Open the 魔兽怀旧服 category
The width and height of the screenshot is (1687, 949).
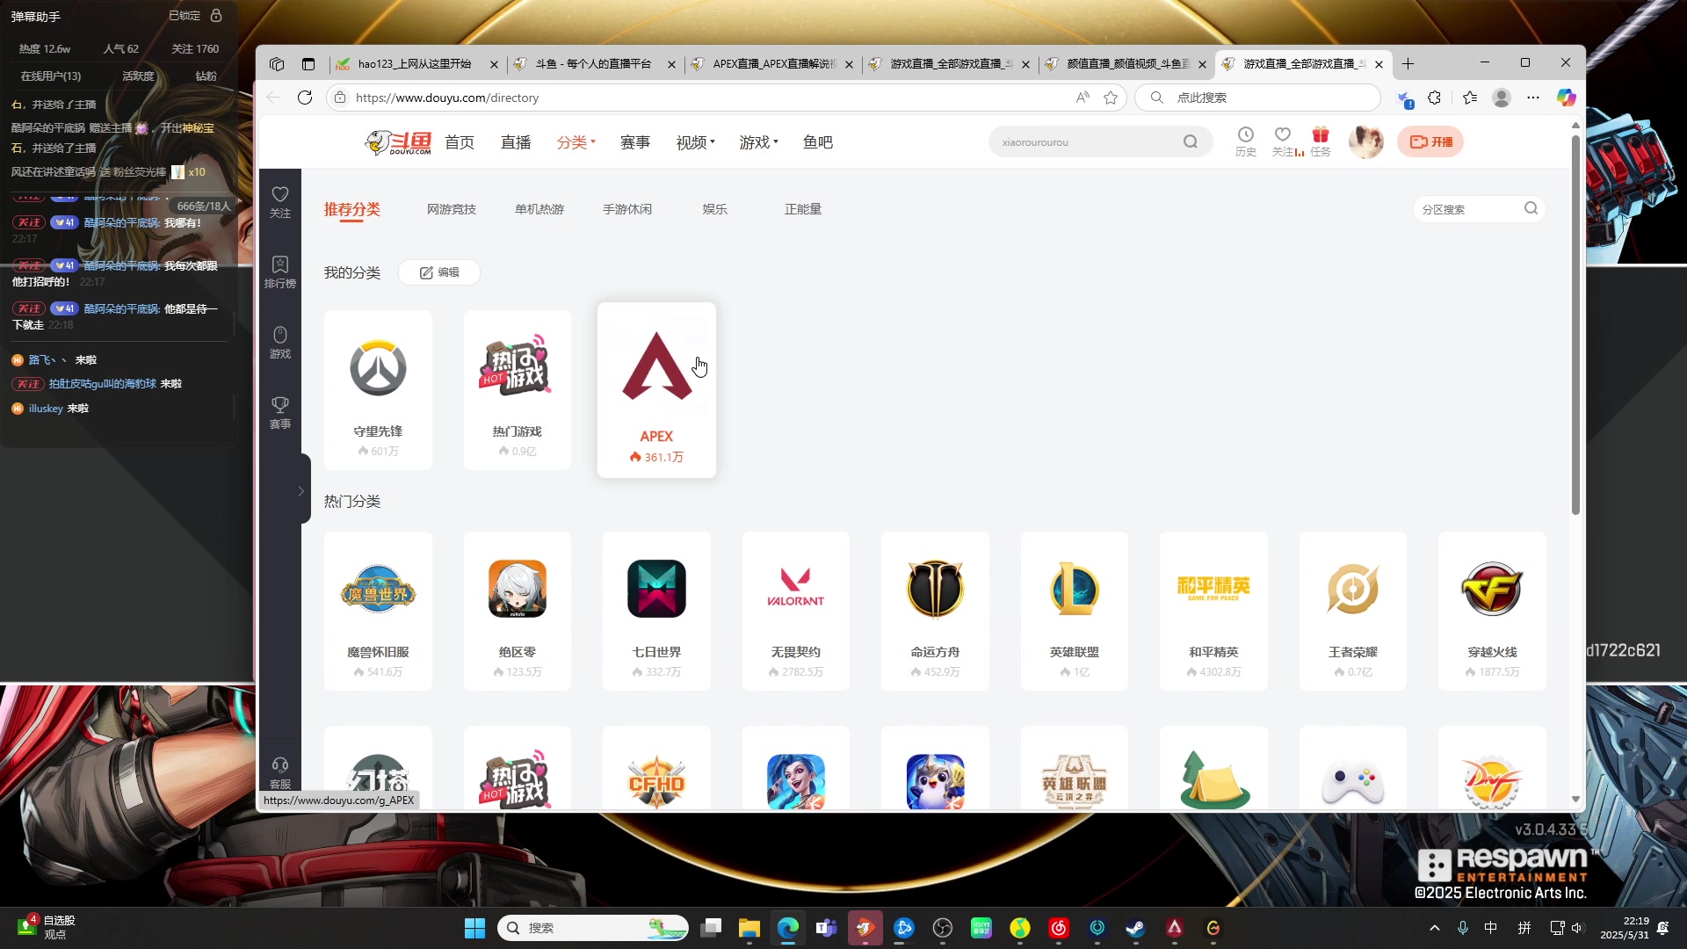click(x=378, y=610)
